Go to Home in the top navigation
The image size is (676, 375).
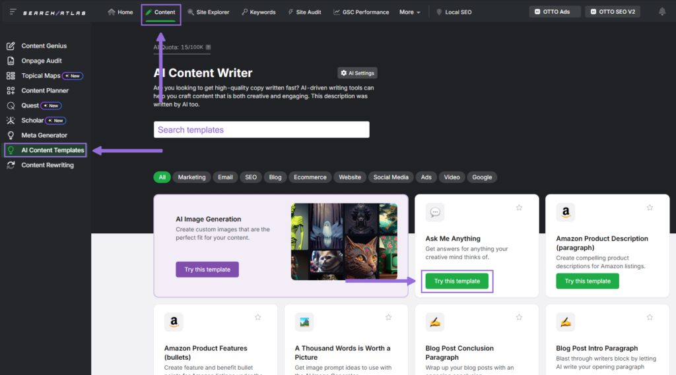point(120,12)
